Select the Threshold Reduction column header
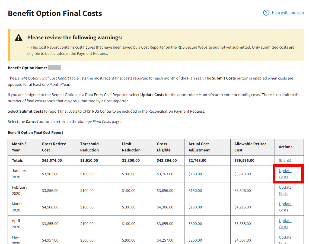This screenshot has height=244, width=309. point(90,147)
